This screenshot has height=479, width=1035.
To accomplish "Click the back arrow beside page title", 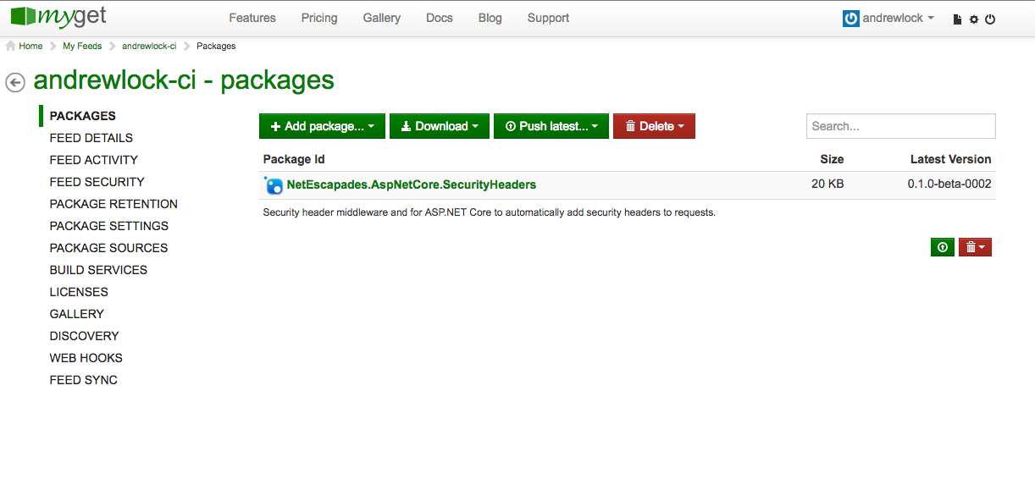I will click(x=15, y=82).
